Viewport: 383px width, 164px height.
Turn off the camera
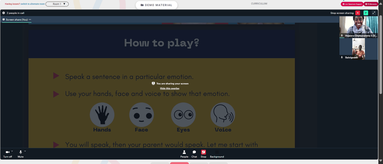(8, 154)
